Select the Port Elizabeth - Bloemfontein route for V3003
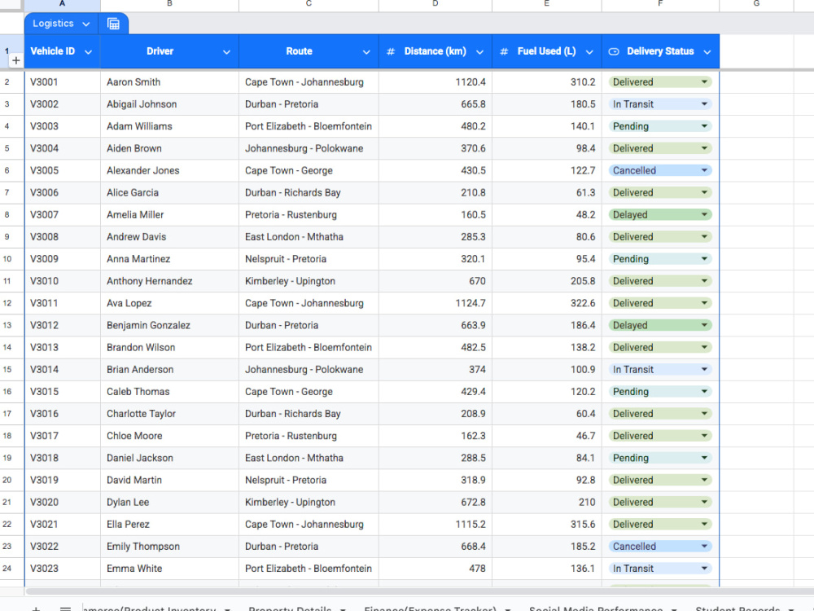The height and width of the screenshot is (611, 814). [x=309, y=126]
